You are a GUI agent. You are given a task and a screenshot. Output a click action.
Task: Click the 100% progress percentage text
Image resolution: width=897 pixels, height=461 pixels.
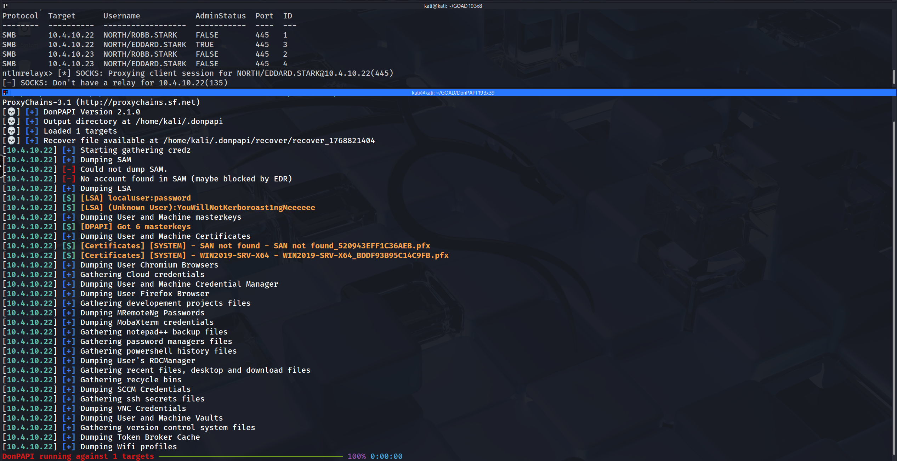[357, 456]
